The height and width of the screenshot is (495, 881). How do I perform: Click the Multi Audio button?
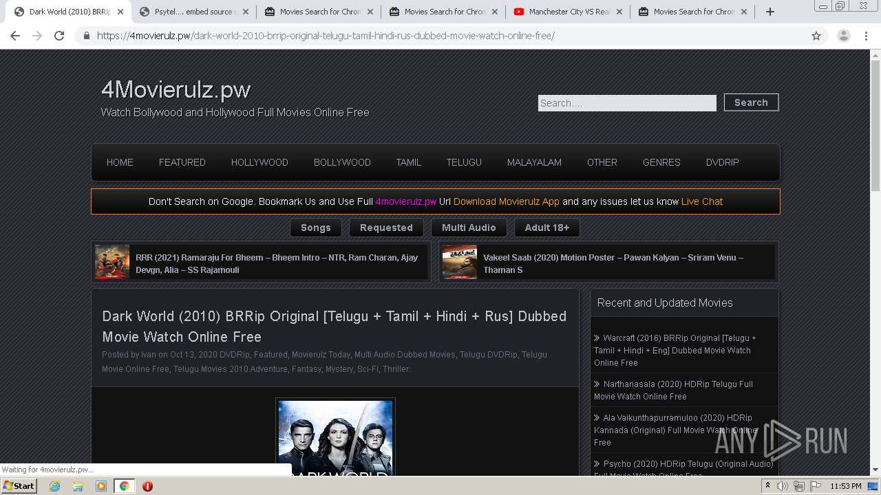(469, 228)
